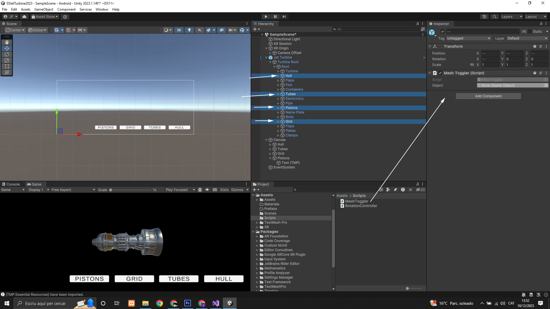
Task: Click the Step frame button
Action: coord(284,17)
